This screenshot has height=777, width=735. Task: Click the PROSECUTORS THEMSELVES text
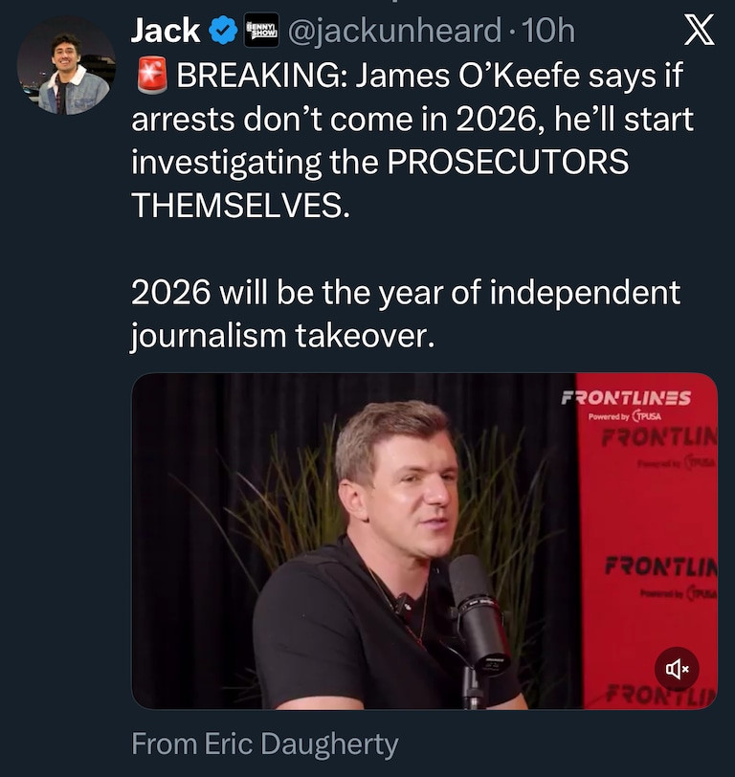coord(383,182)
